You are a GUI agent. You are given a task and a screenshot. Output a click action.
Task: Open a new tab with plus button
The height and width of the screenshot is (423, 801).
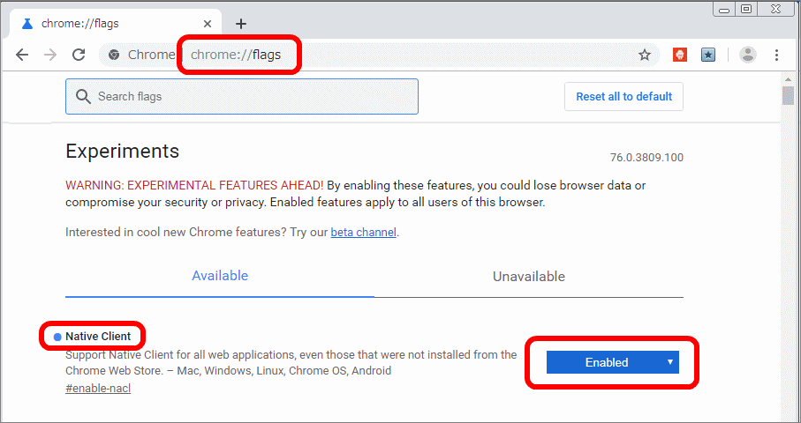[241, 24]
